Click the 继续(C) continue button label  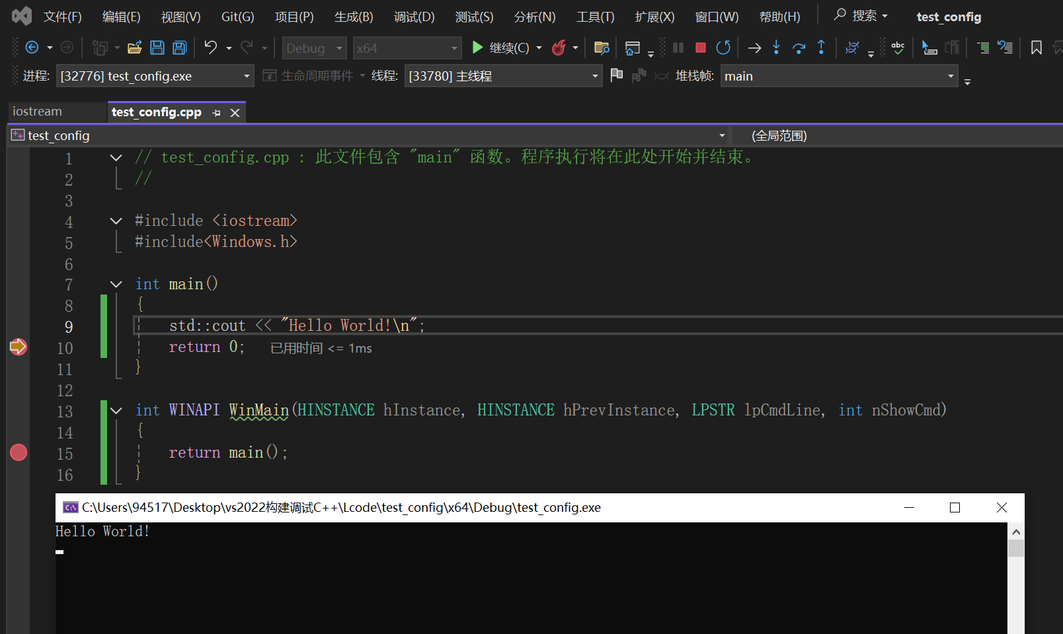coord(509,48)
